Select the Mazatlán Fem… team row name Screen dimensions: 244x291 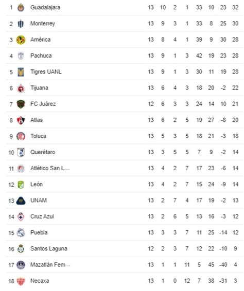pos(50,265)
